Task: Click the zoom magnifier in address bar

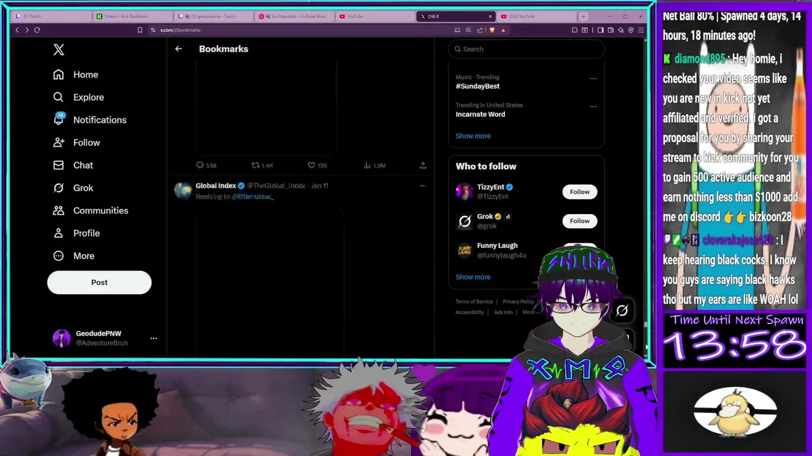Action: tap(468, 30)
